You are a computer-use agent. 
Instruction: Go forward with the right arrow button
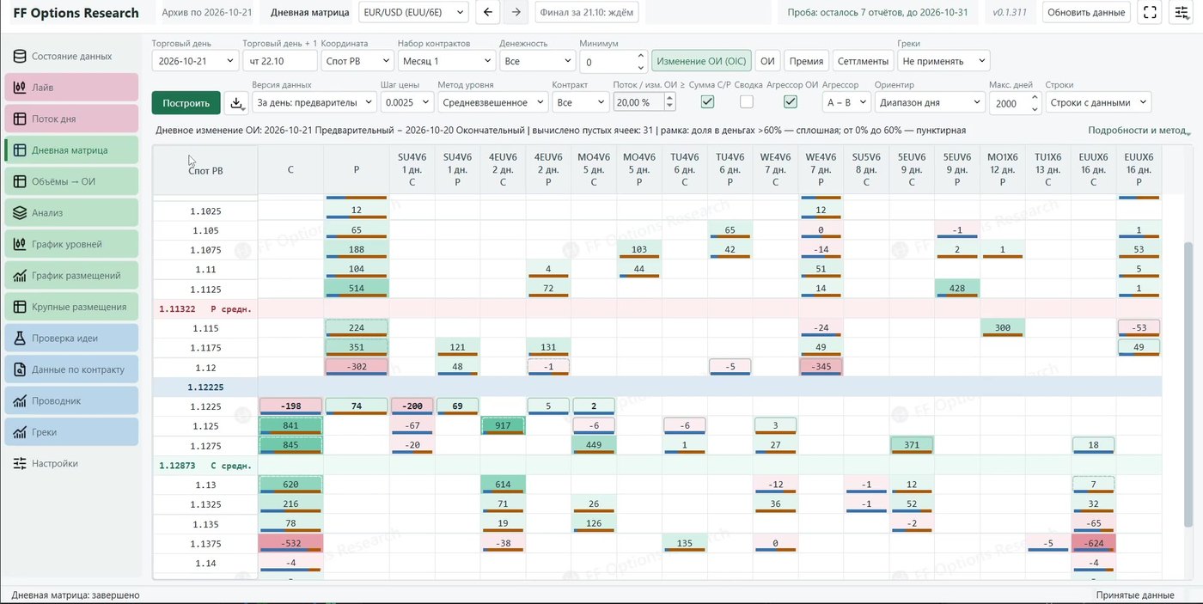click(516, 12)
